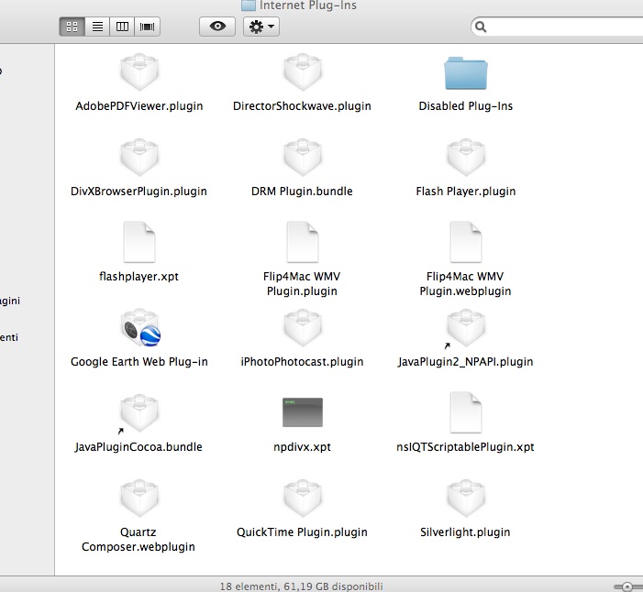643x592 pixels.
Task: Click the QuickTime Plugin.plugin file name
Action: click(302, 532)
